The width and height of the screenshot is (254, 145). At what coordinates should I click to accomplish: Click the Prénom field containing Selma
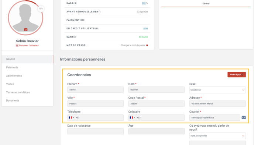[95, 90]
